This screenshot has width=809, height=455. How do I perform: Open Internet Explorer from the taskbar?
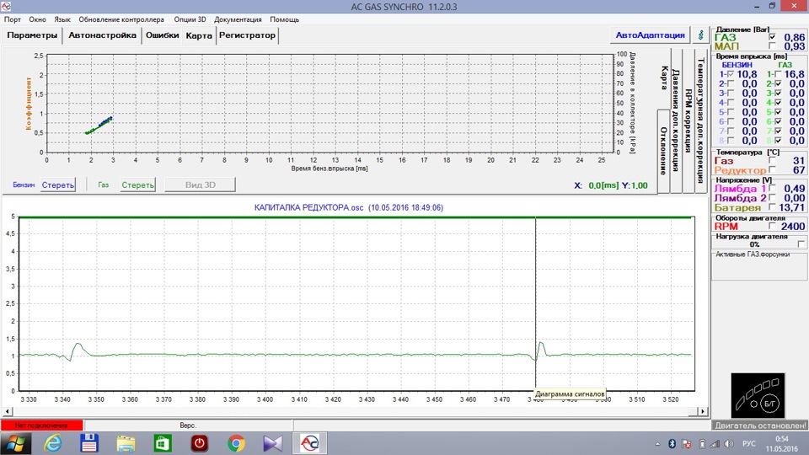(x=52, y=443)
